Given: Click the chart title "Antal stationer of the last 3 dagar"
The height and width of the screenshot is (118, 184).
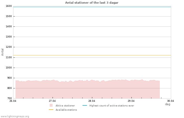Looking at the screenshot, I should (x=92, y=3).
